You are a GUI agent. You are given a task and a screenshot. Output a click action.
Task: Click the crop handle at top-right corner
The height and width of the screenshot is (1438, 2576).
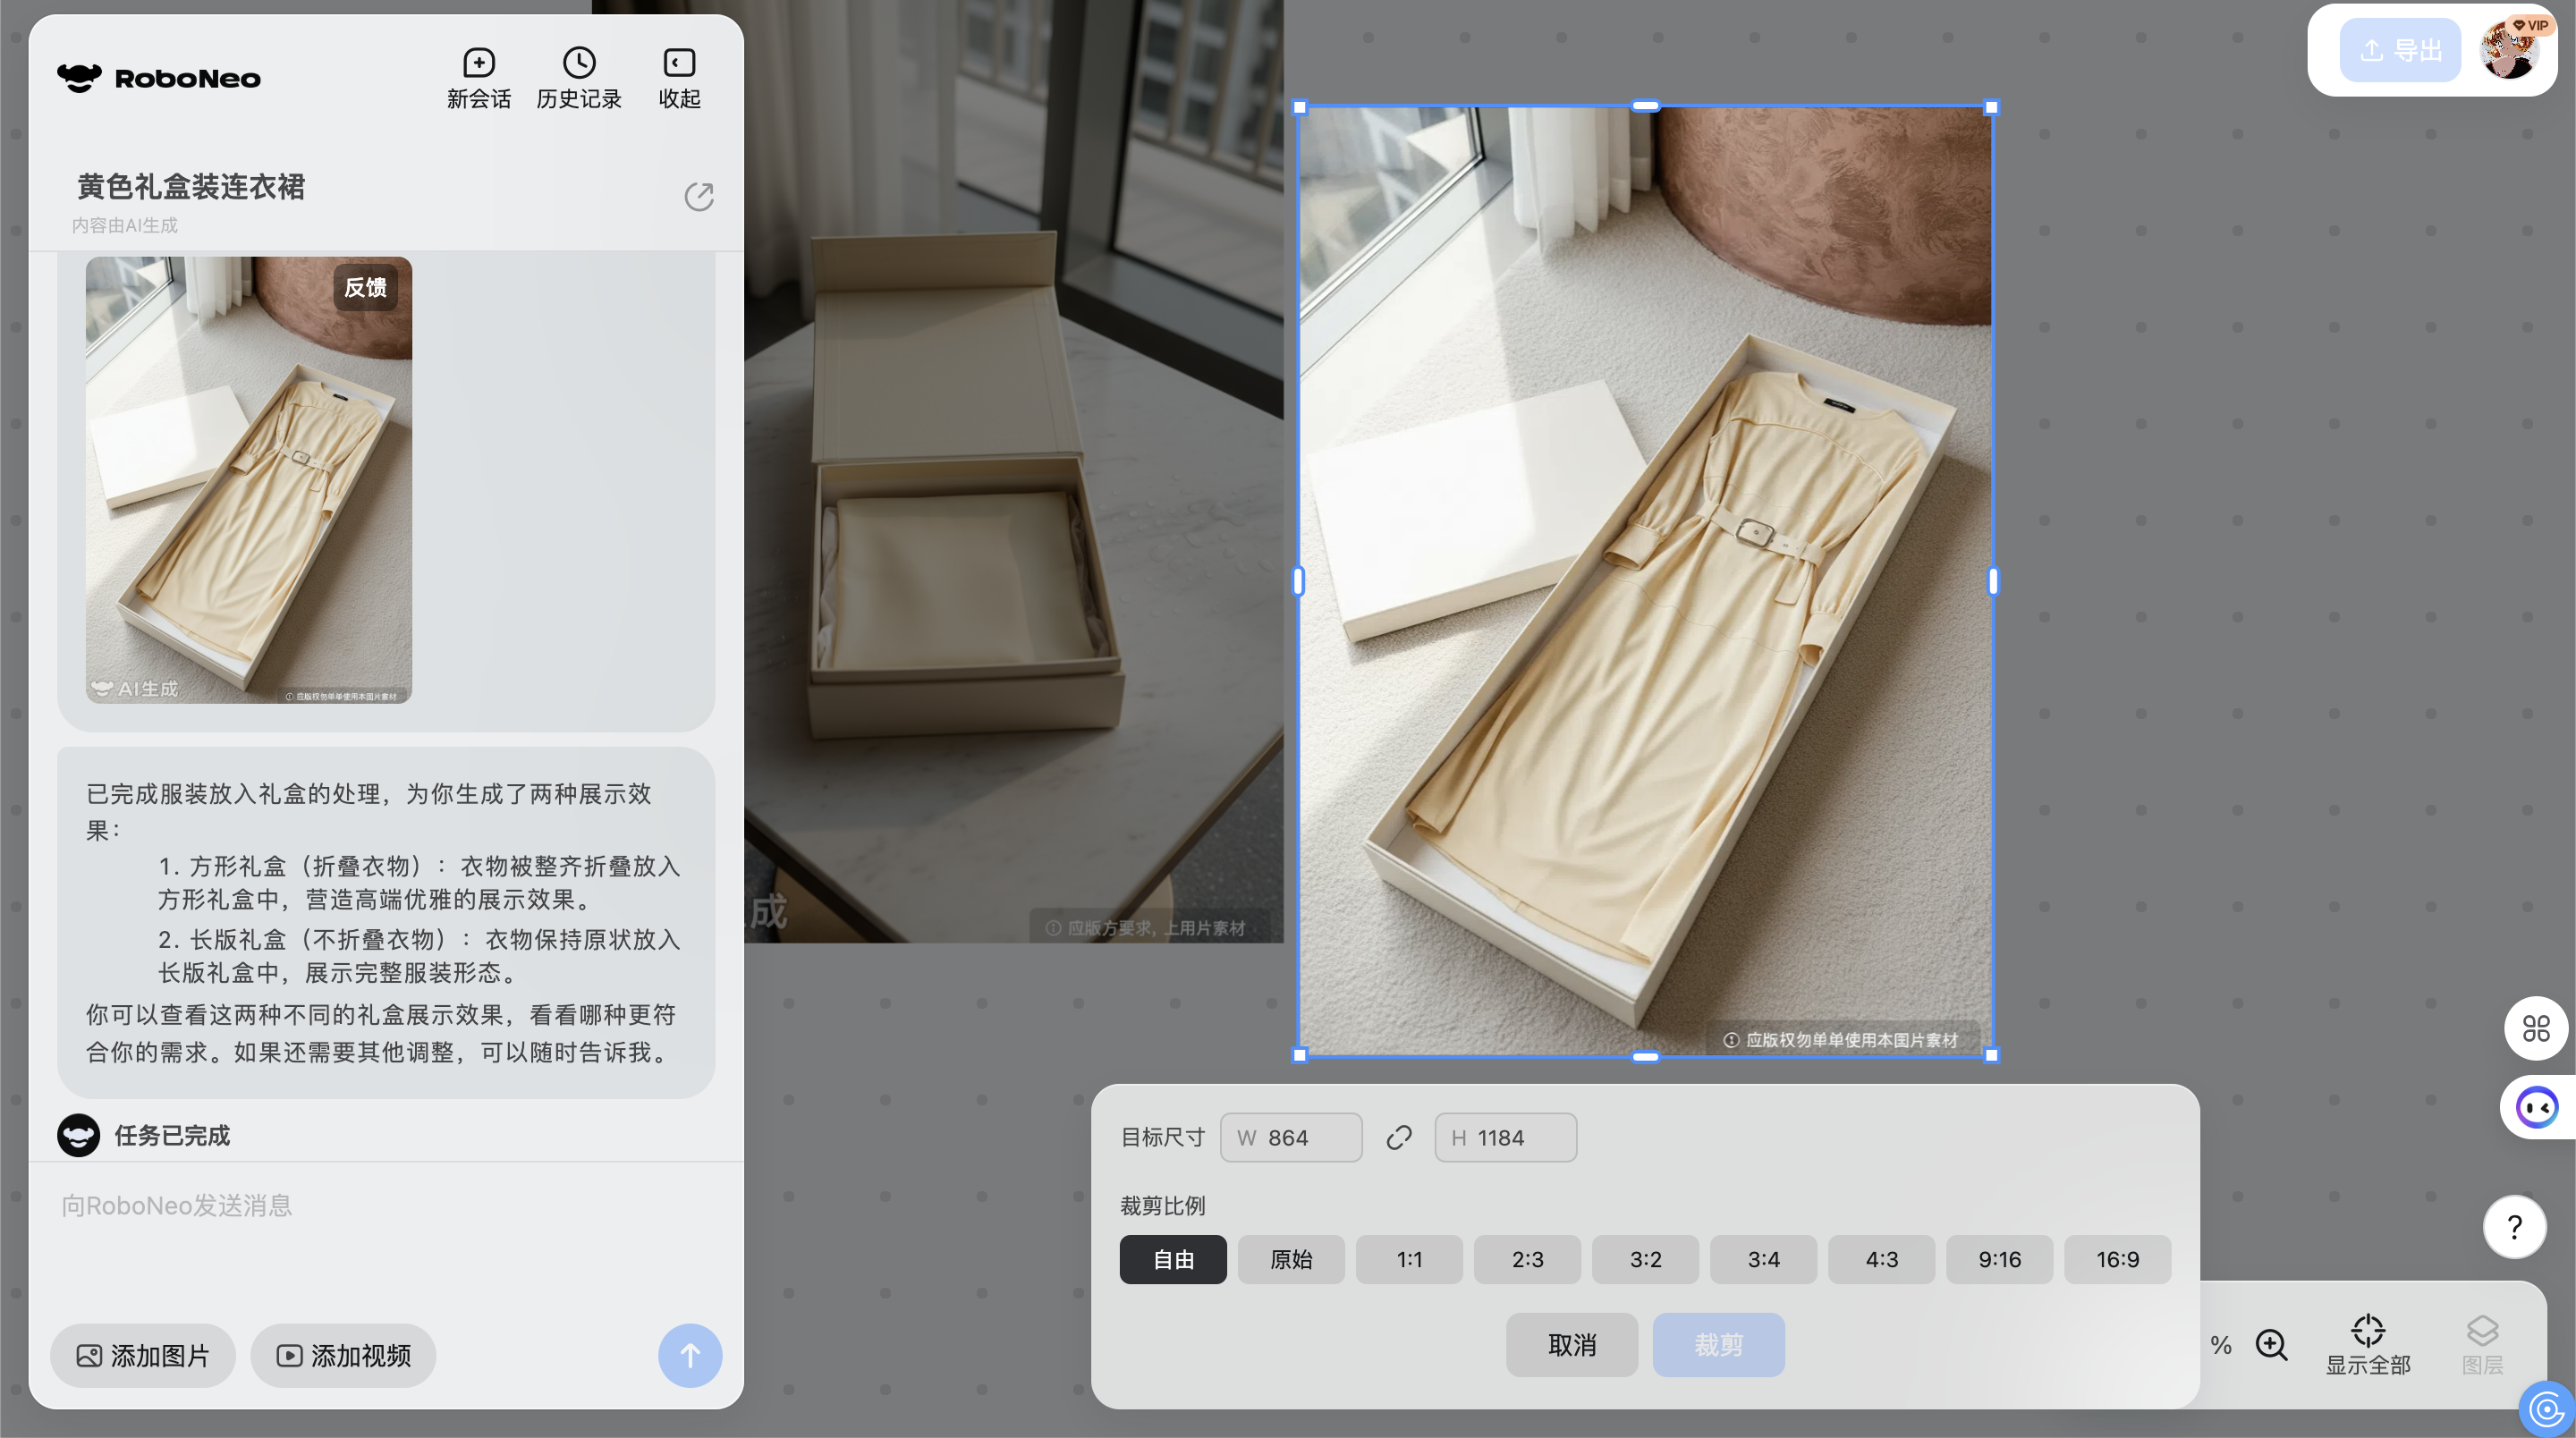click(x=1992, y=107)
